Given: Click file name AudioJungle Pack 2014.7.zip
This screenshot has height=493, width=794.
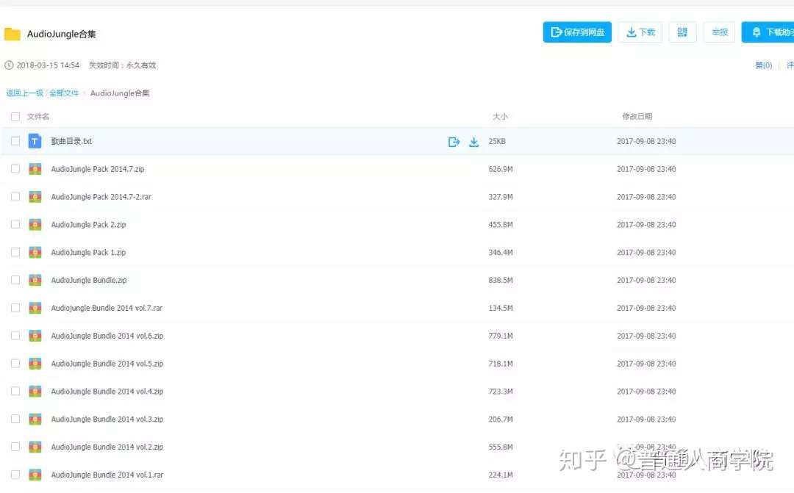Looking at the screenshot, I should (98, 169).
